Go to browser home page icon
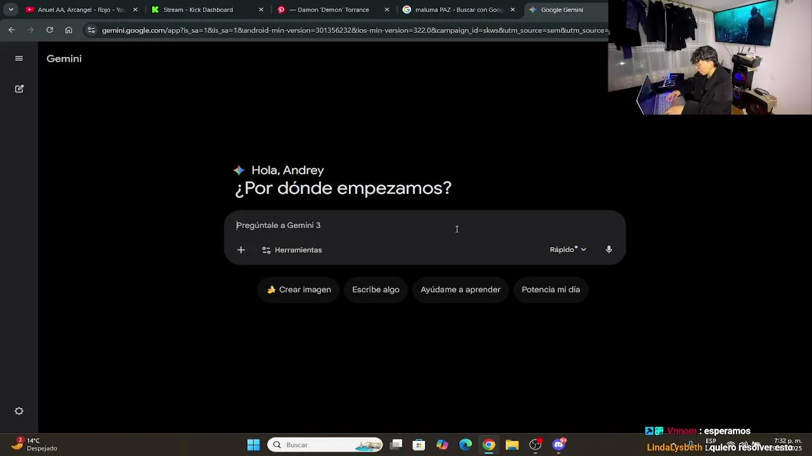 point(69,30)
